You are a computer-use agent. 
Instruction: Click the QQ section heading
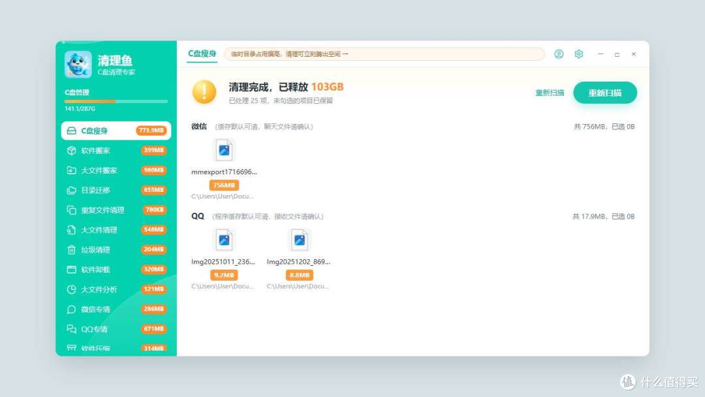(198, 216)
